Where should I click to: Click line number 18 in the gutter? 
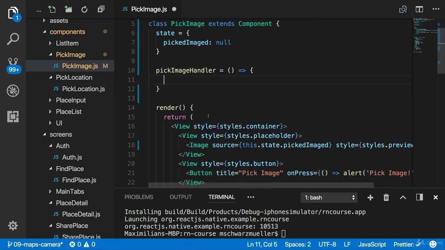click(131, 145)
